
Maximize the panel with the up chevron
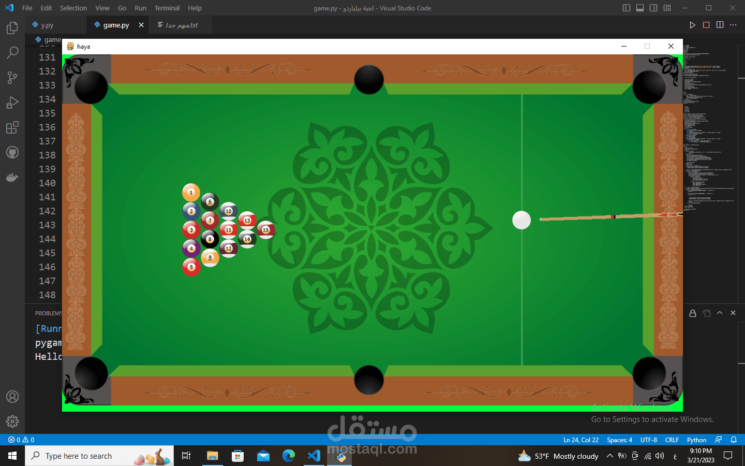[x=720, y=313]
